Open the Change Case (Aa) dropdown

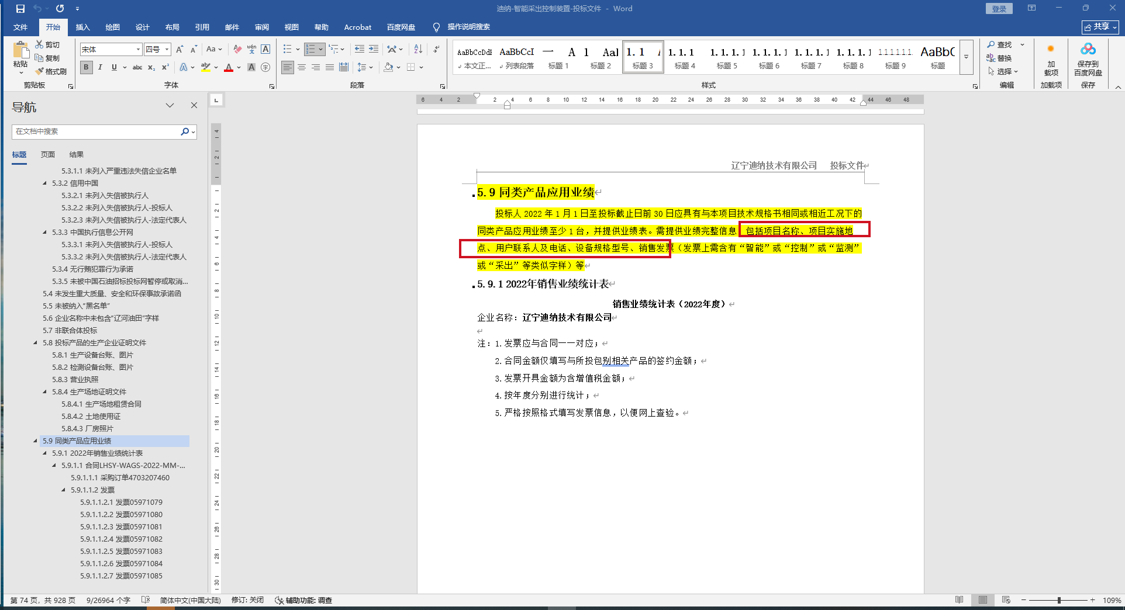[x=214, y=49]
